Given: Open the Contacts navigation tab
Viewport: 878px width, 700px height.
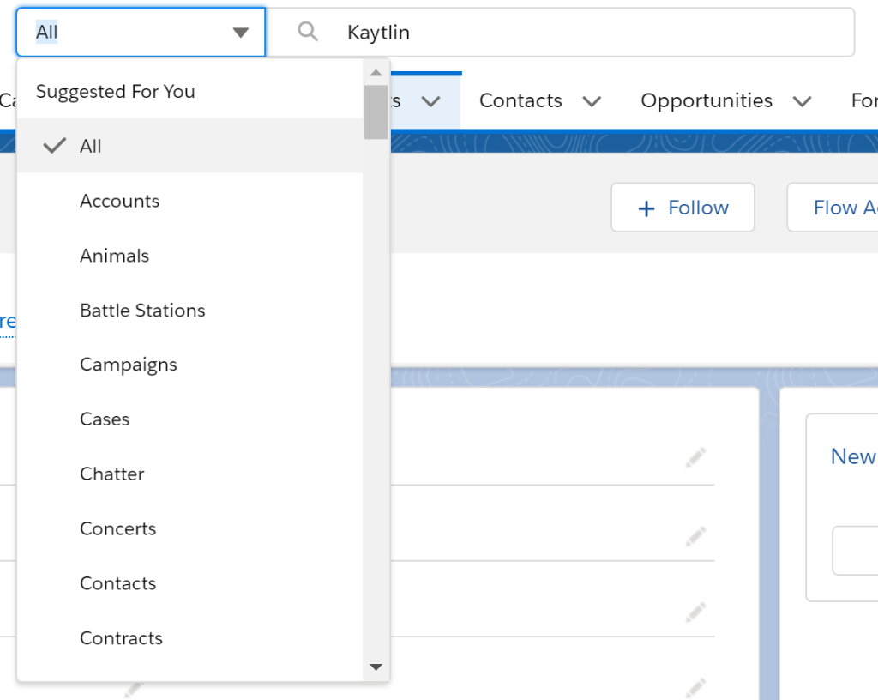Looking at the screenshot, I should click(x=520, y=101).
